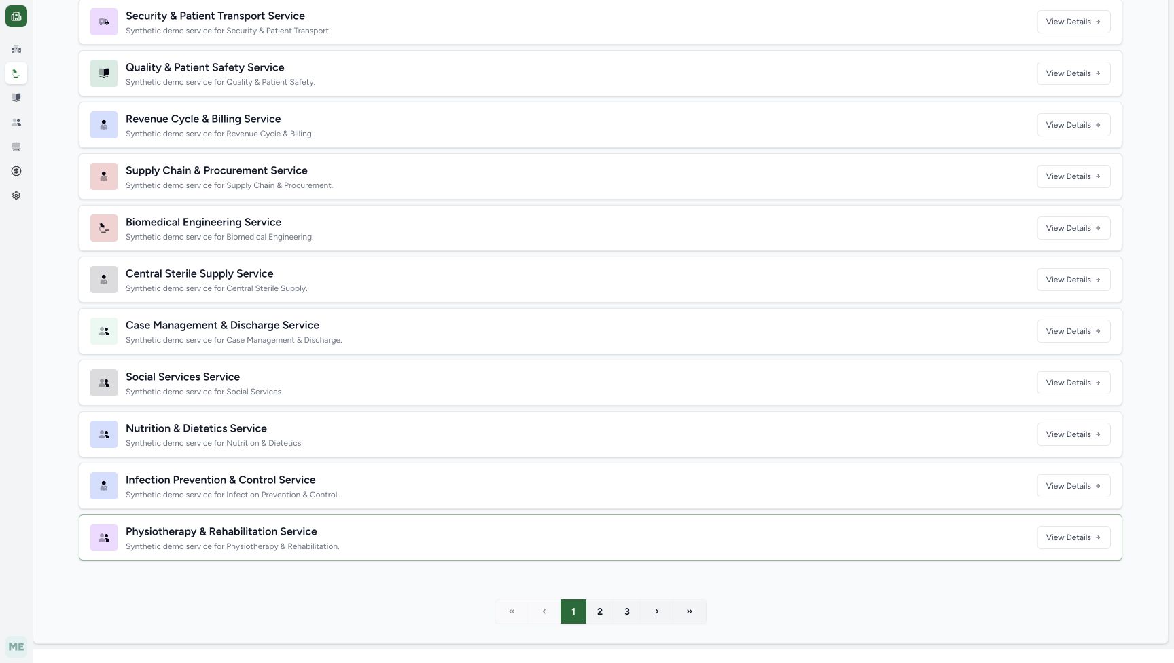Image resolution: width=1174 pixels, height=663 pixels.
Task: Go to the previous page chevron
Action: tap(544, 611)
